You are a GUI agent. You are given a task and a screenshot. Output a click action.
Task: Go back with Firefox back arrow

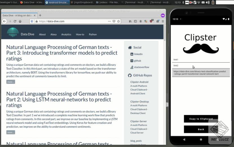pos(4,21)
